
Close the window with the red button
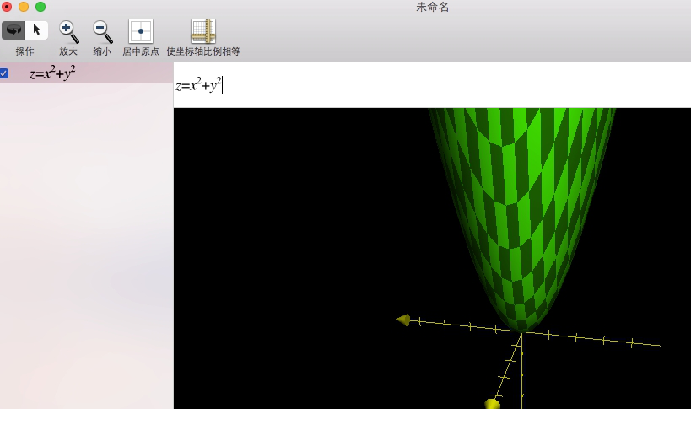pyautogui.click(x=7, y=7)
